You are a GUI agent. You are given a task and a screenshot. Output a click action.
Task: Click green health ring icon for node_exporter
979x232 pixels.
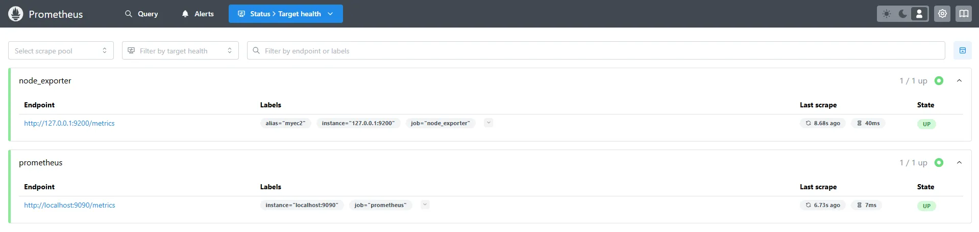tap(939, 80)
